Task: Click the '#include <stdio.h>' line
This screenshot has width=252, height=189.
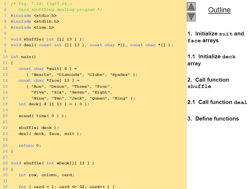Action: pos(34,15)
